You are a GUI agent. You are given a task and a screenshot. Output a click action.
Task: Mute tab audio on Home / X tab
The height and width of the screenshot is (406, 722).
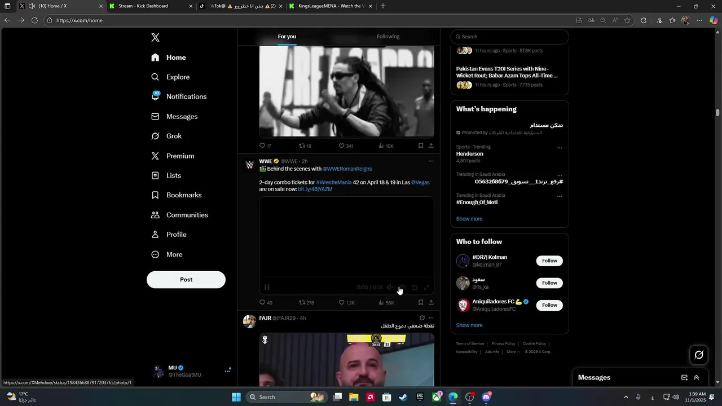click(x=32, y=6)
